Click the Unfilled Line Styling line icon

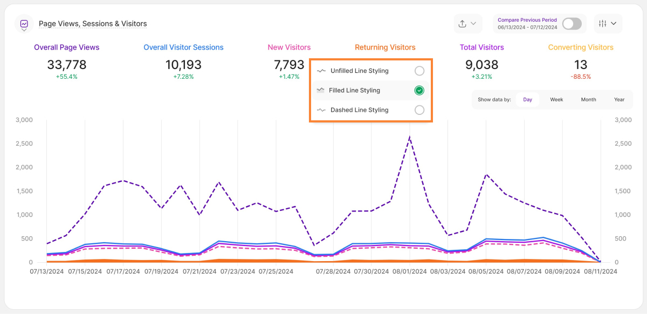pyautogui.click(x=322, y=71)
